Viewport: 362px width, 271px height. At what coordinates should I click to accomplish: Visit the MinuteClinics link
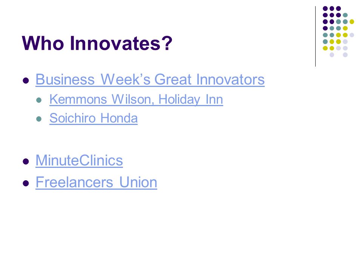[x=79, y=160]
